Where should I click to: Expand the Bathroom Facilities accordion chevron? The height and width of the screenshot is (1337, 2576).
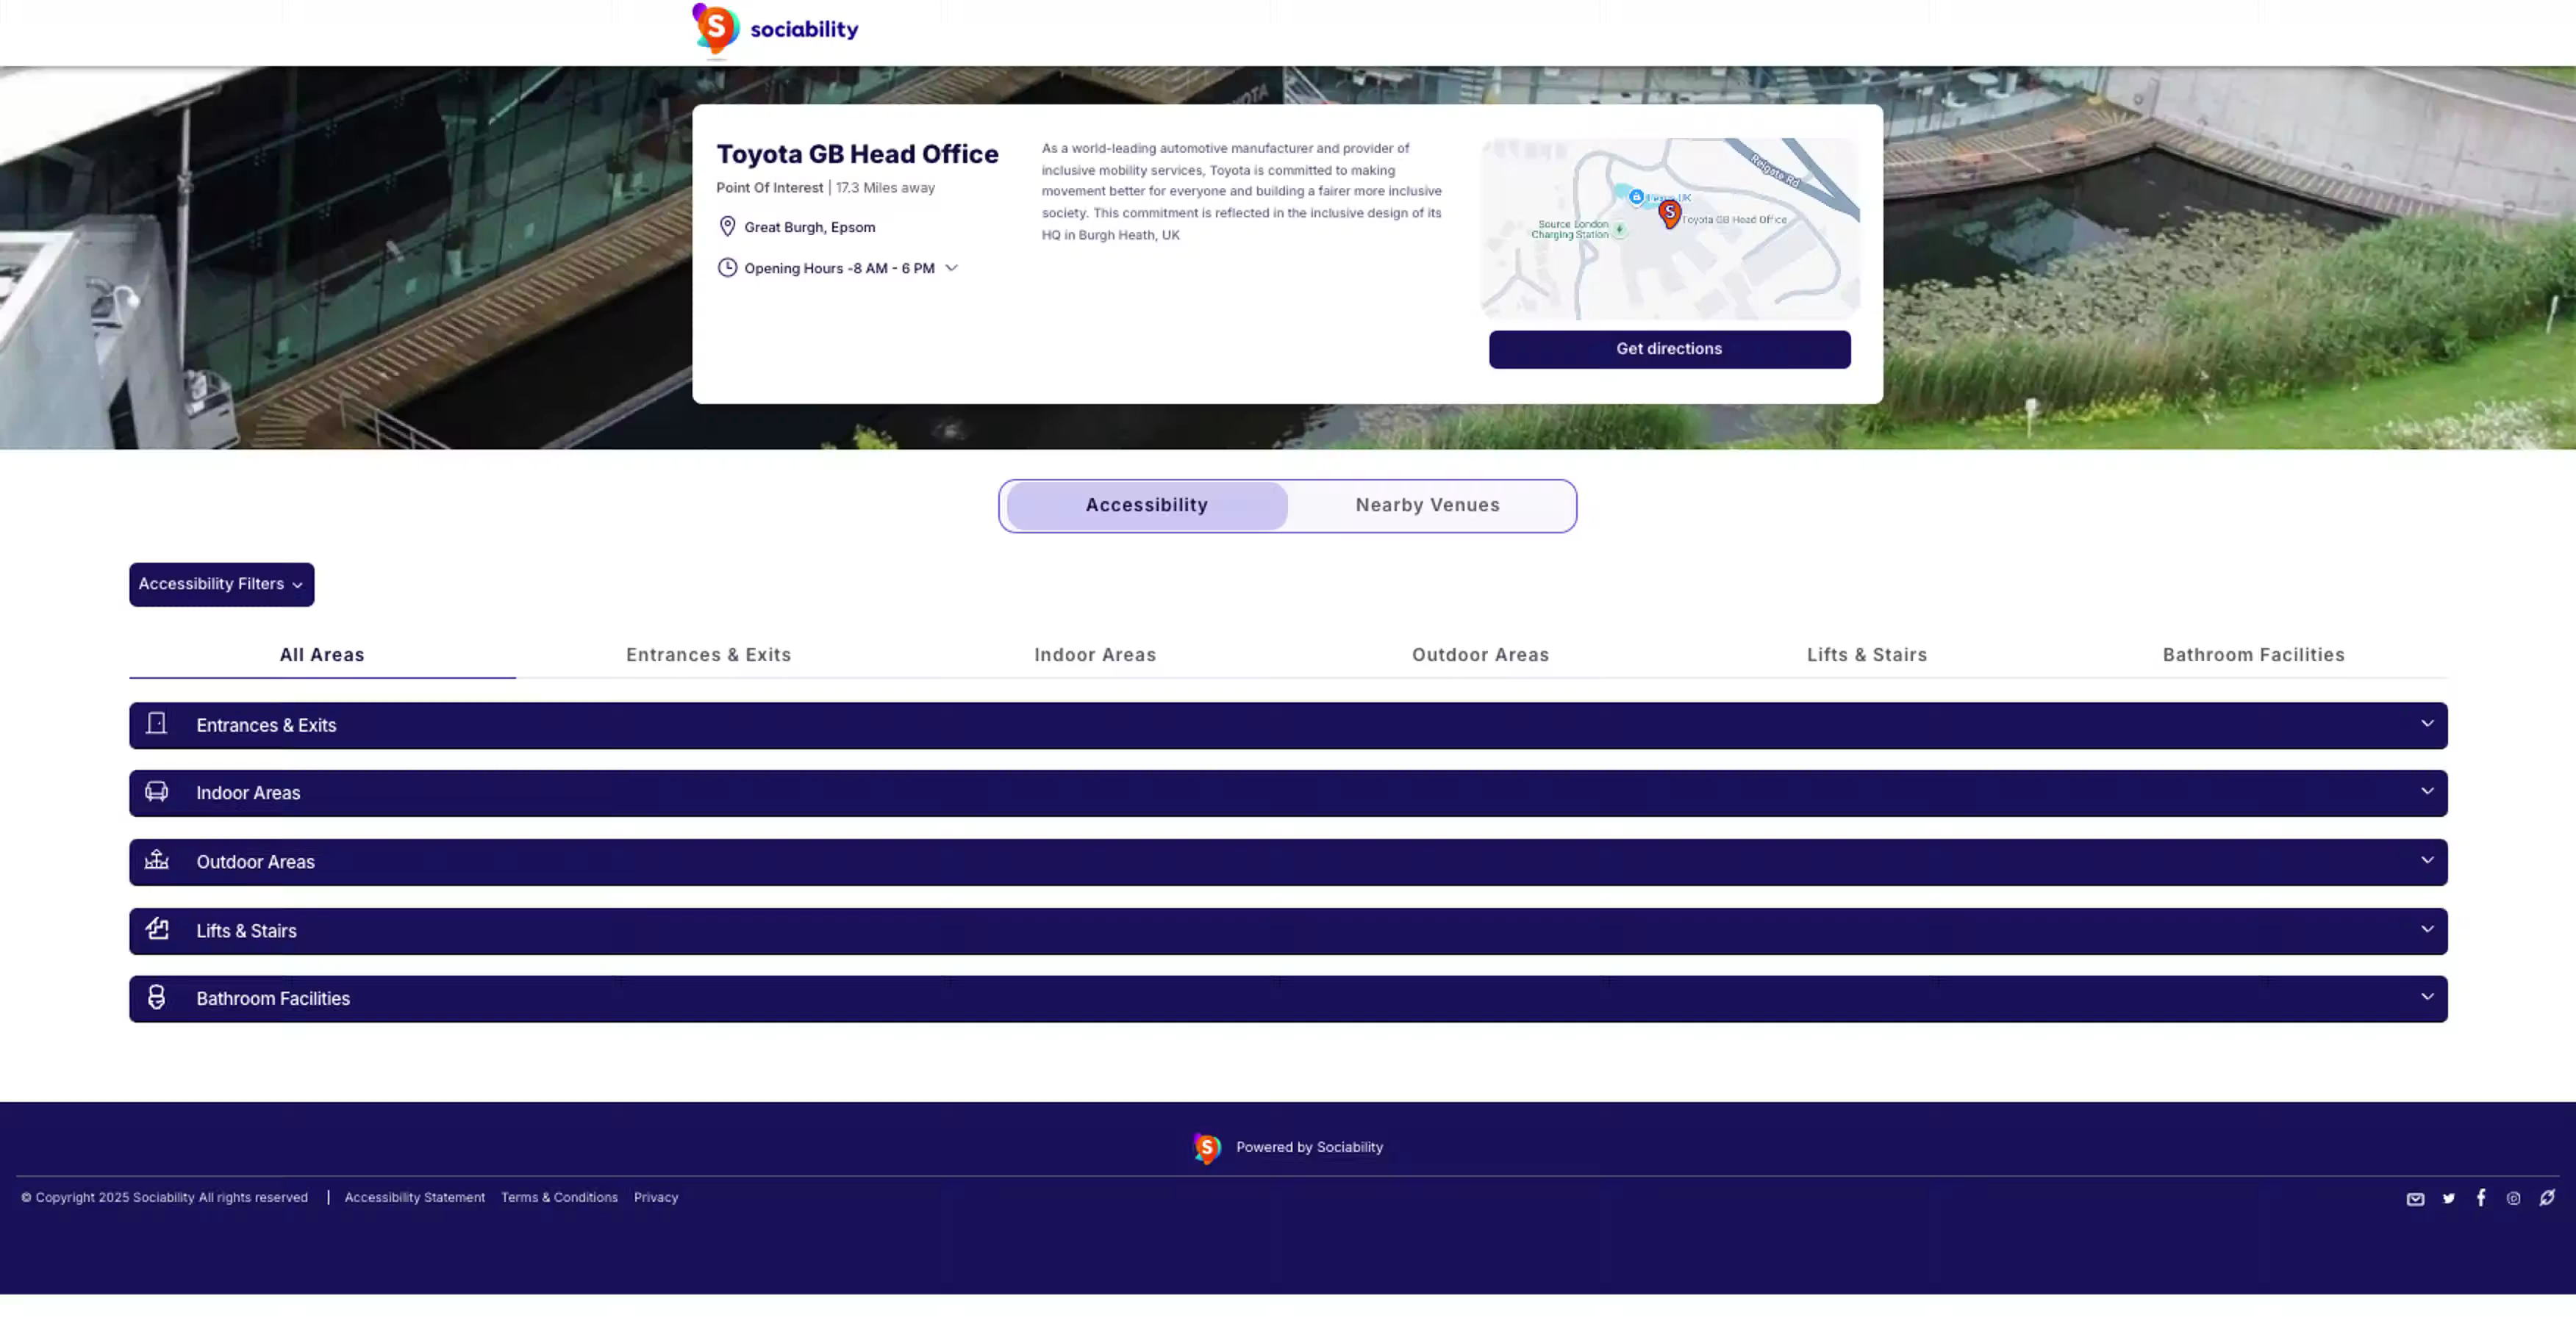[x=2427, y=998]
